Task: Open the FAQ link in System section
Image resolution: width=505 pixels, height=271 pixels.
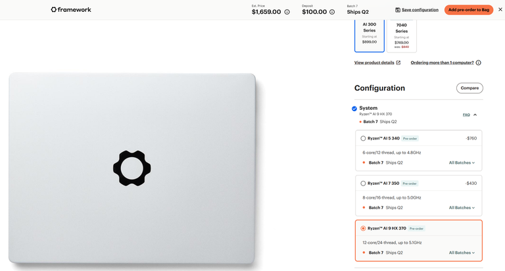Action: point(466,114)
